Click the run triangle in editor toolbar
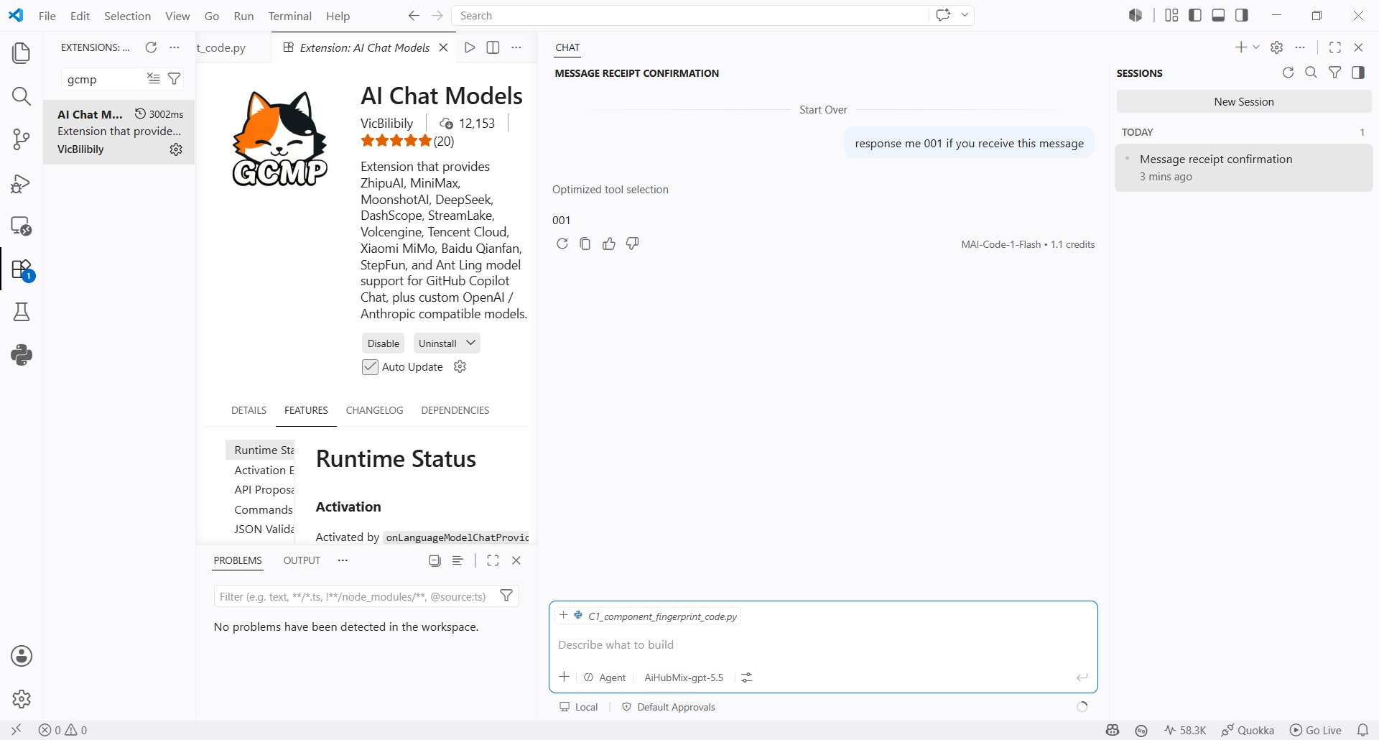 (470, 47)
